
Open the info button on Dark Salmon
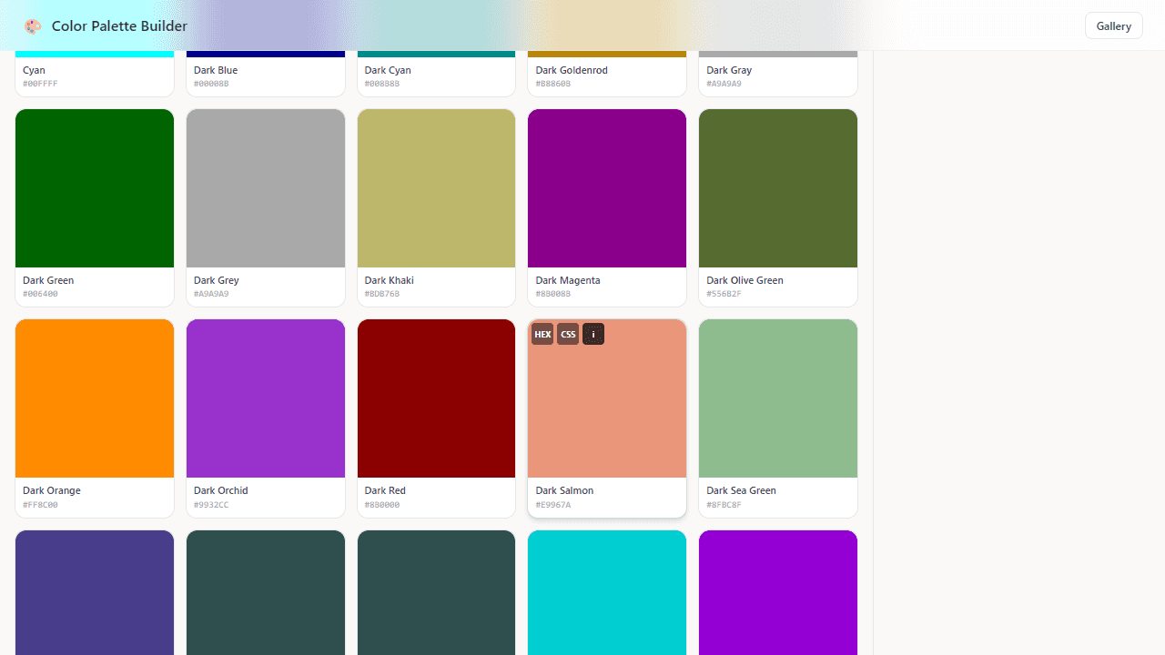tap(593, 334)
